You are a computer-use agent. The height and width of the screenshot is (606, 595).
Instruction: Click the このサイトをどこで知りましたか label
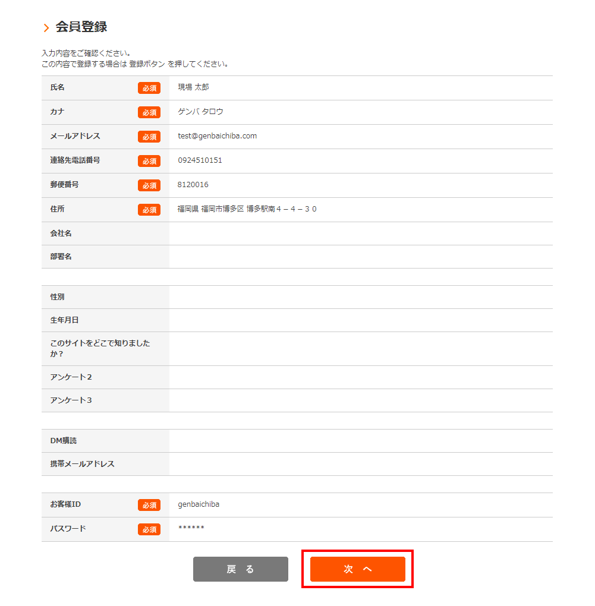click(x=100, y=348)
